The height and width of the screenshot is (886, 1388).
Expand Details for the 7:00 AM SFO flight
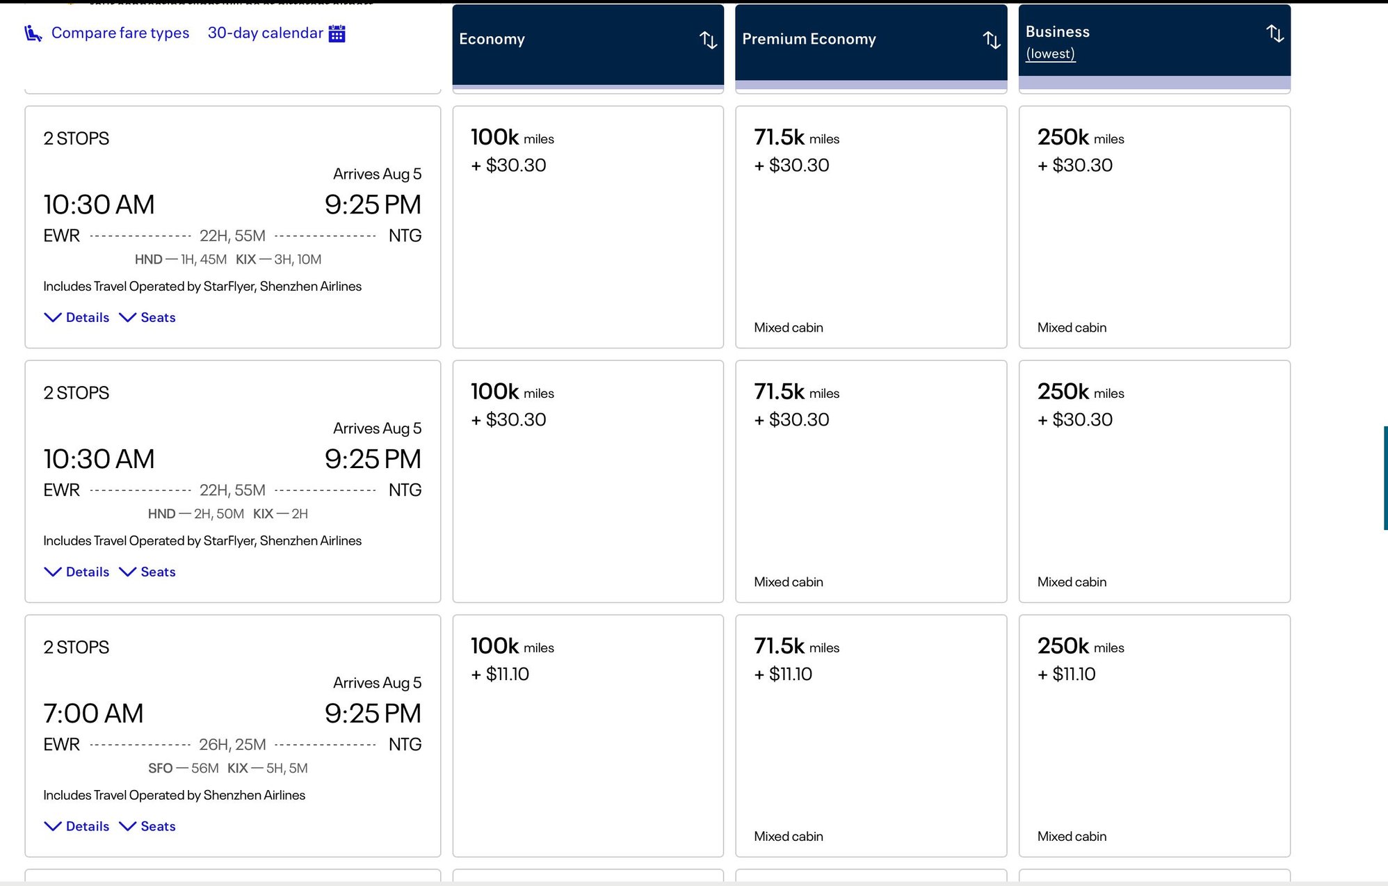tap(76, 826)
